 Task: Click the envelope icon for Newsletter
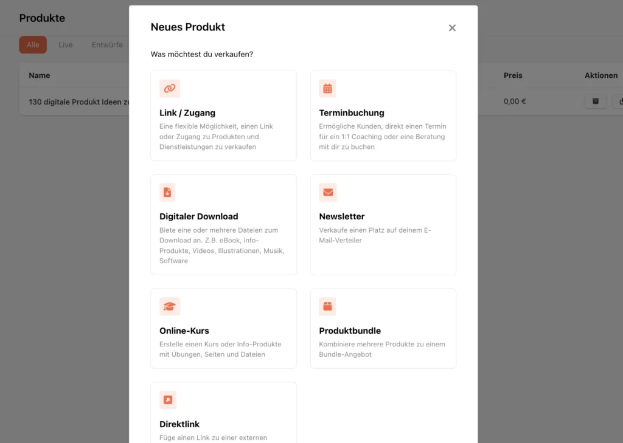point(328,193)
